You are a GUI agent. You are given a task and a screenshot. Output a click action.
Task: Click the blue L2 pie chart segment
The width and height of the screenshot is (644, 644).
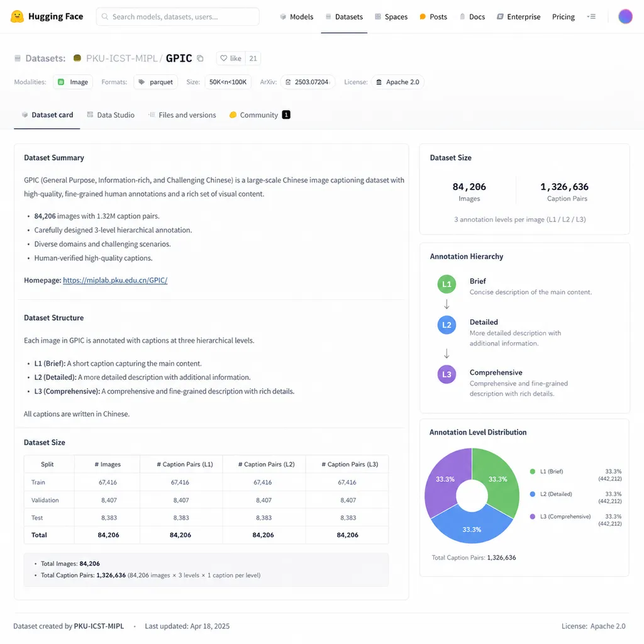[472, 525]
